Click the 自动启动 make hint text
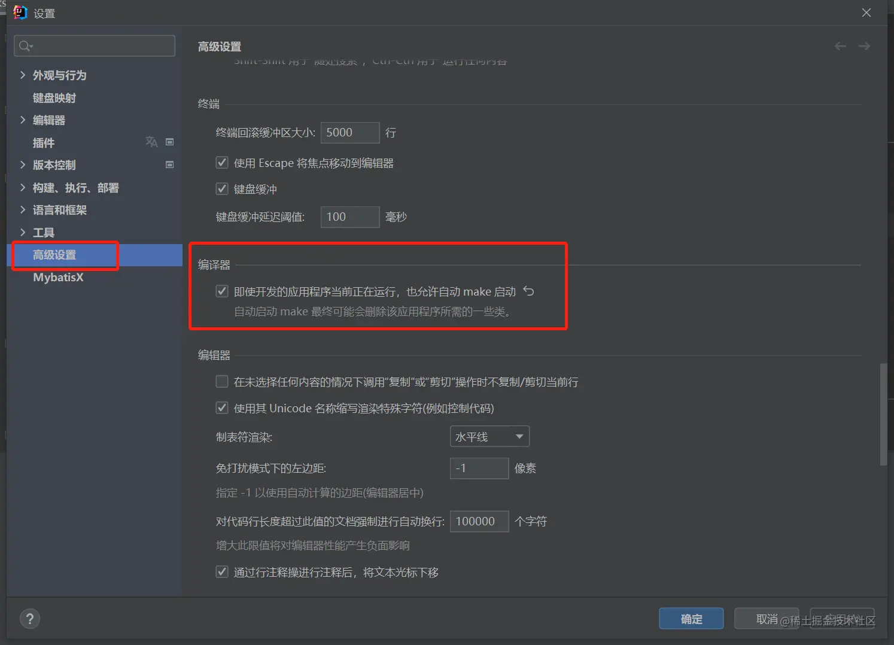Image resolution: width=894 pixels, height=645 pixels. tap(372, 312)
